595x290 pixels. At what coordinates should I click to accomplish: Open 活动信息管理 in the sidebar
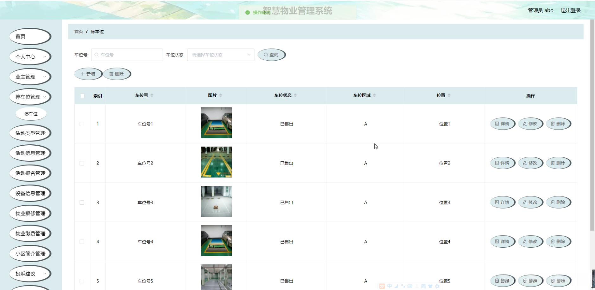(30, 153)
